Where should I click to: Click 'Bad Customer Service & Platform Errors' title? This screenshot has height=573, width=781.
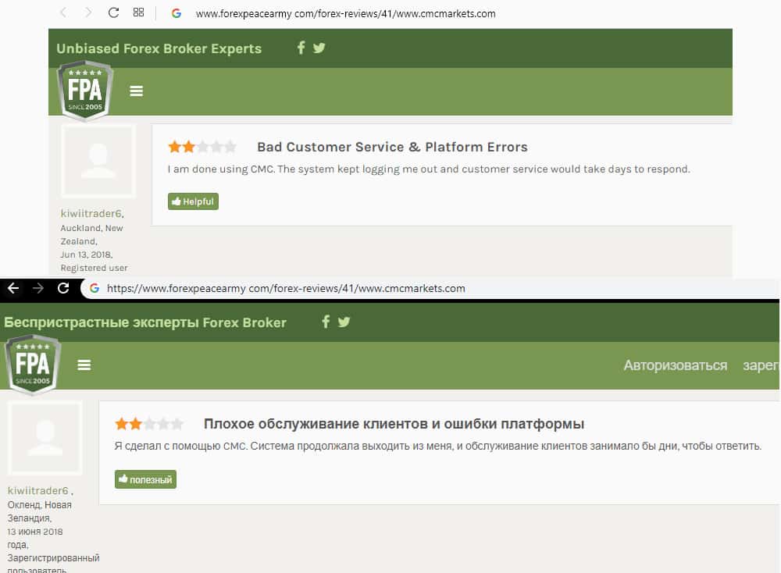tap(393, 147)
